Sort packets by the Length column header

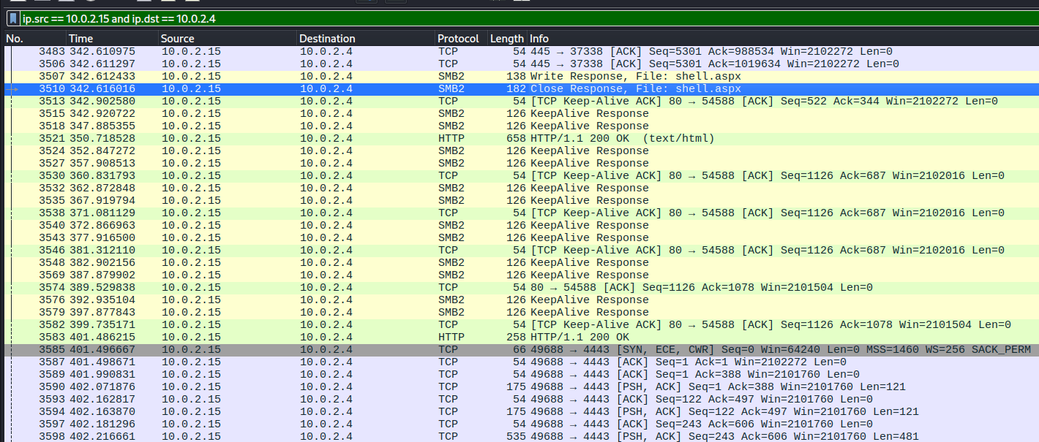pos(507,39)
